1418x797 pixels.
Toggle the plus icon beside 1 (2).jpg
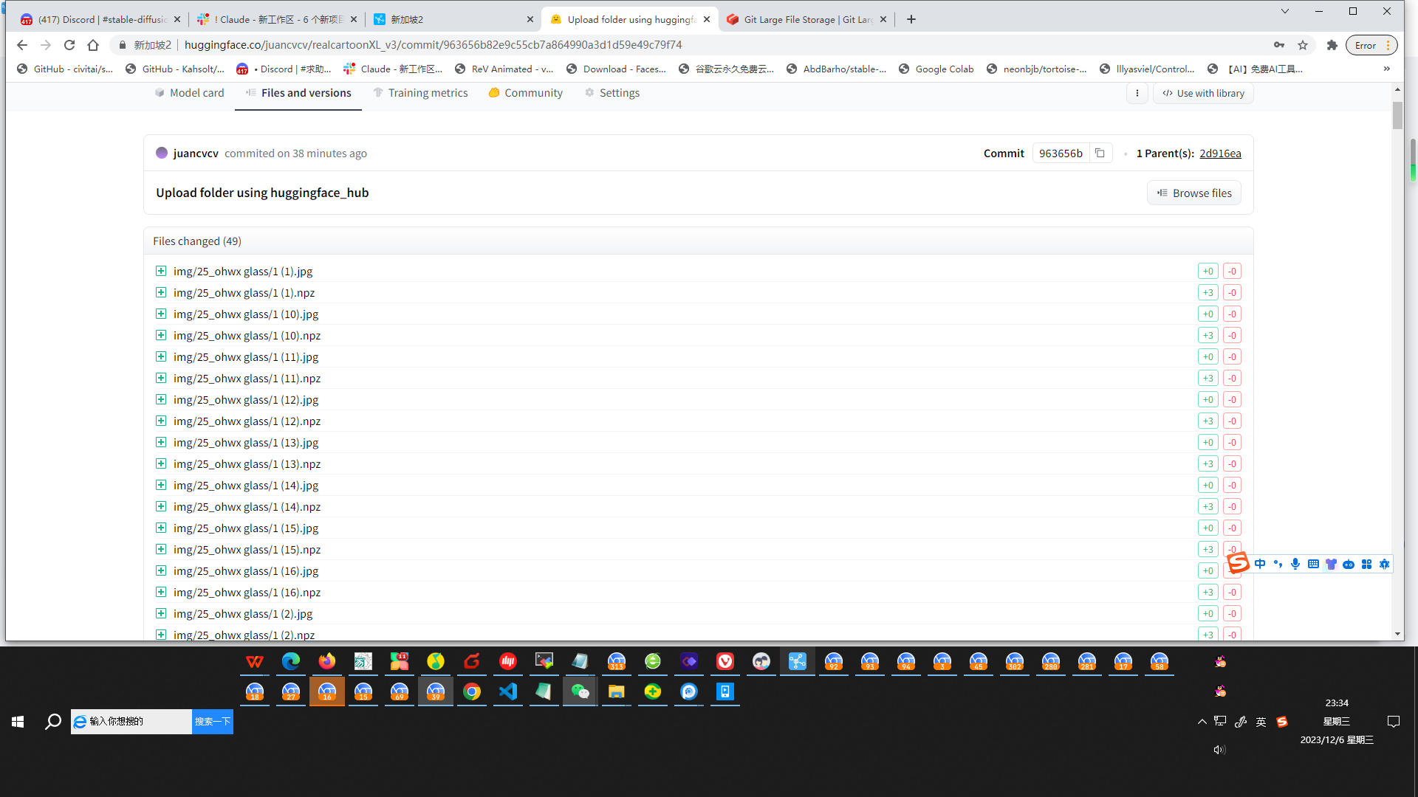(x=161, y=613)
